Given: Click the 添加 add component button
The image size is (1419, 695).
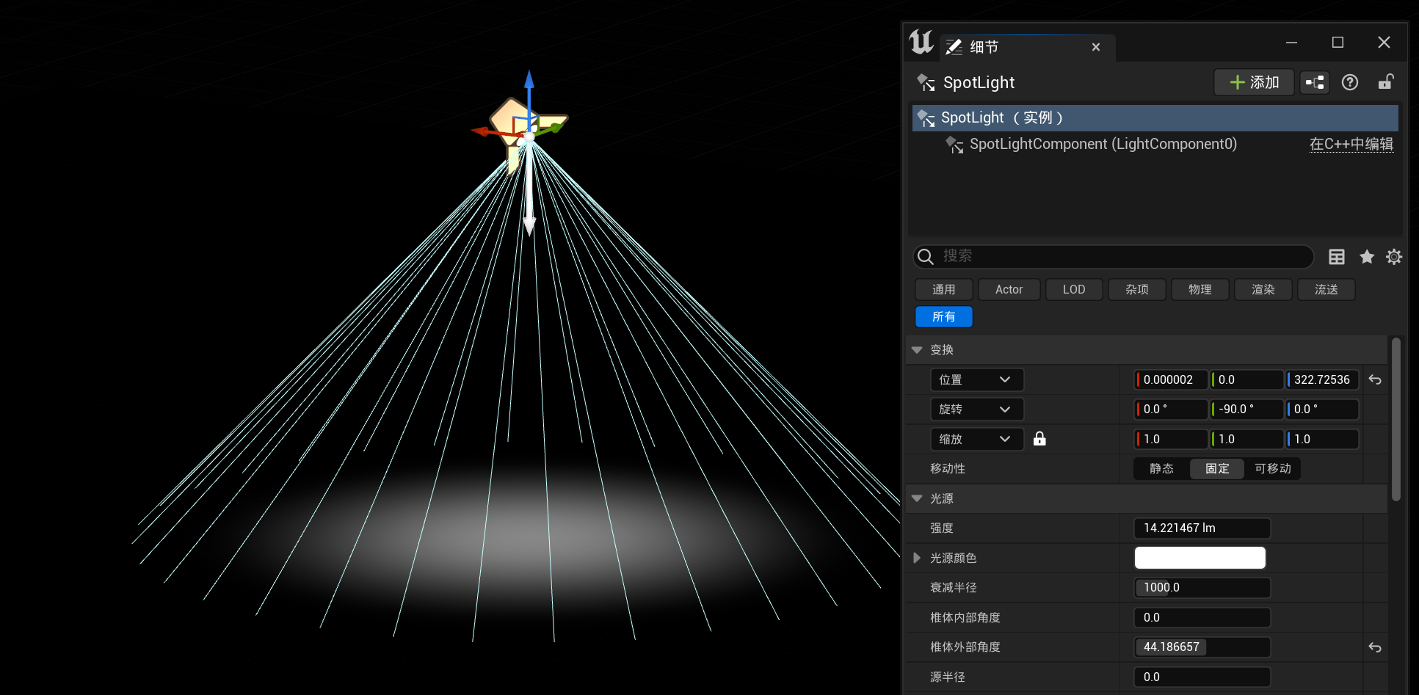Looking at the screenshot, I should point(1254,82).
